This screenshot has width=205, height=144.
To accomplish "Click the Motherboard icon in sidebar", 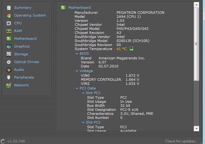I will click(9, 39).
